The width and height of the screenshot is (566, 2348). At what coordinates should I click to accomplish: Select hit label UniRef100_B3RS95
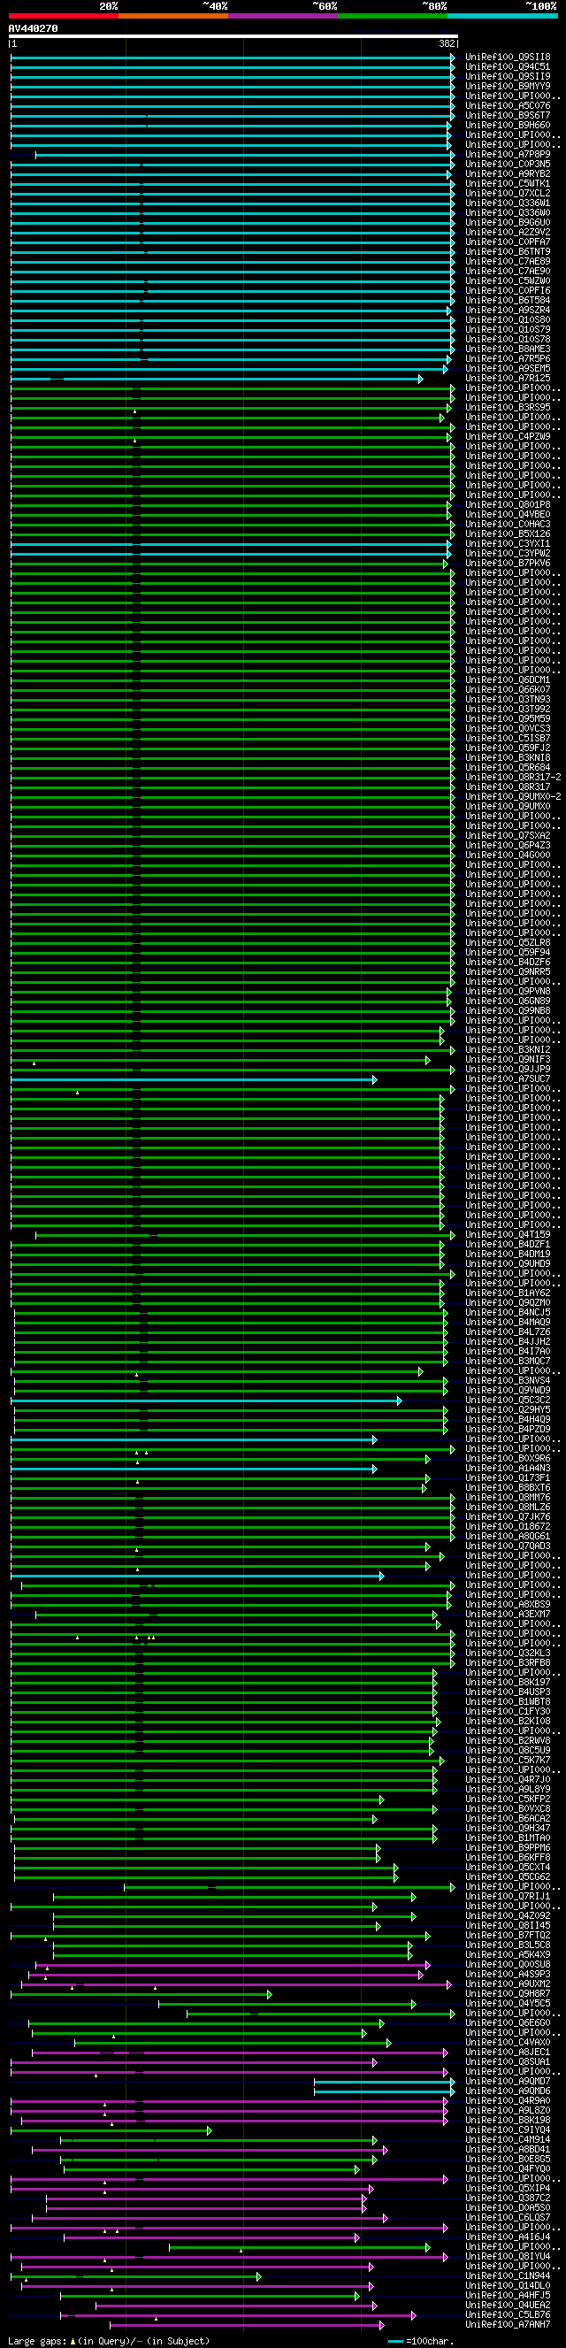pyautogui.click(x=508, y=408)
